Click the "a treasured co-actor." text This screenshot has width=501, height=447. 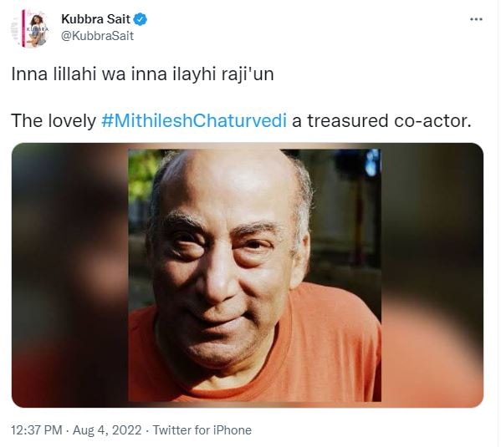pos(381,120)
